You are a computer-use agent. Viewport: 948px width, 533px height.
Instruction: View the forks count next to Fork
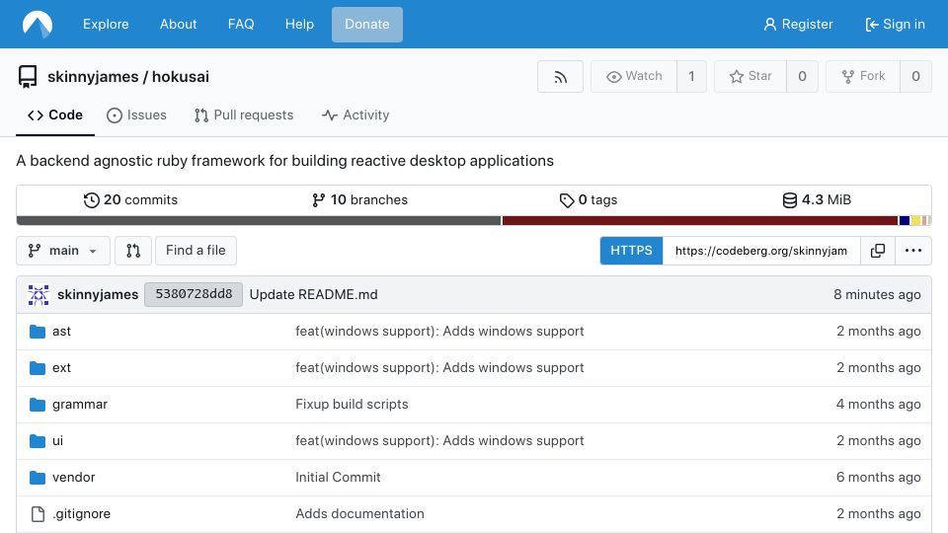point(916,77)
